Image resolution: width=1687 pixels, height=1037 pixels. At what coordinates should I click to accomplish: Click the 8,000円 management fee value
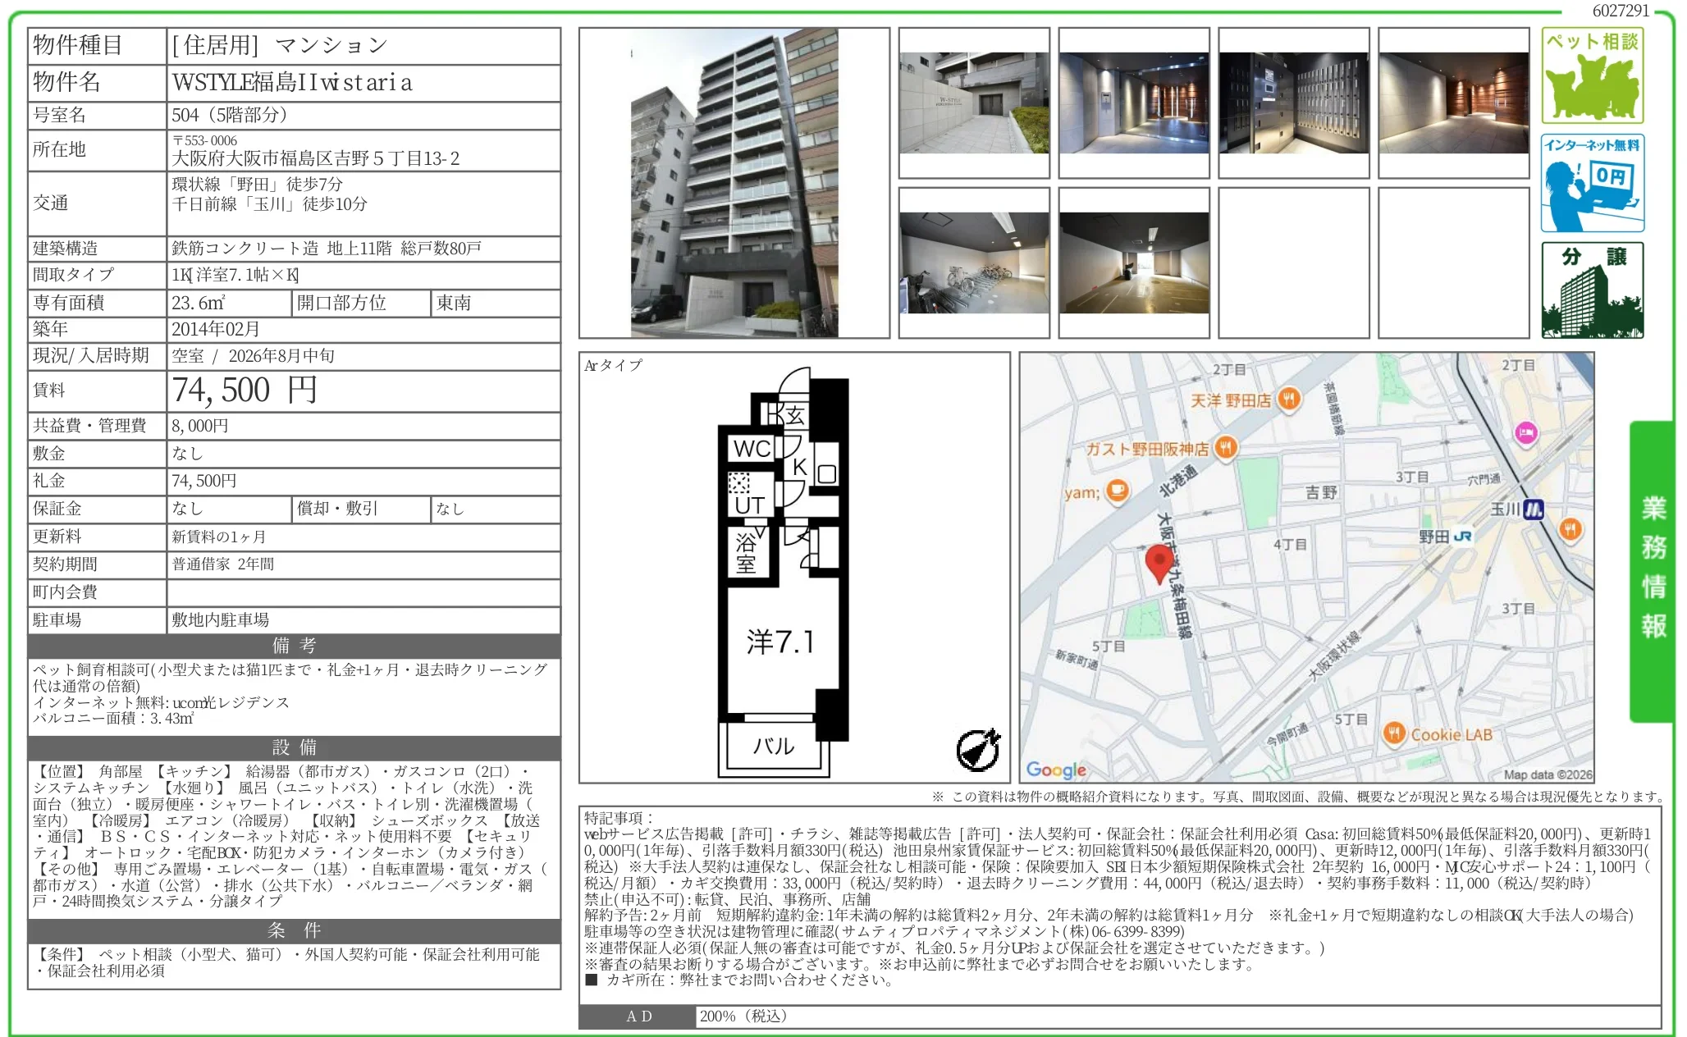(x=200, y=426)
